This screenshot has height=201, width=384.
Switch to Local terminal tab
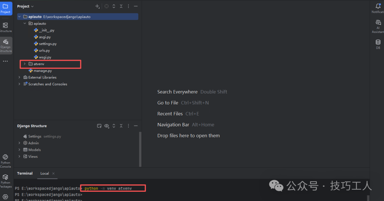coord(44,173)
